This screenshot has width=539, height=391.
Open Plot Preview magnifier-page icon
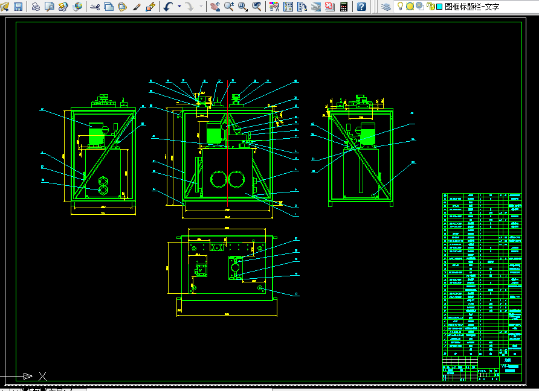click(x=50, y=6)
